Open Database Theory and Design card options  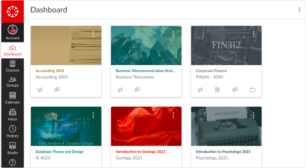pyautogui.click(x=93, y=115)
